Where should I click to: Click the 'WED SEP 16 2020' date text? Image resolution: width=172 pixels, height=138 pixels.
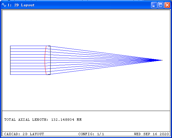coord(151,134)
